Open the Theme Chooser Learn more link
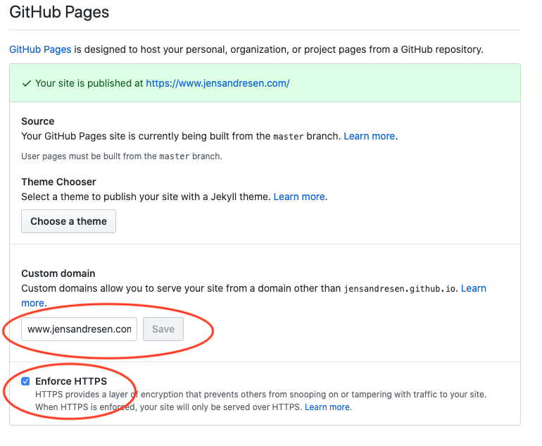The height and width of the screenshot is (446, 542). [x=299, y=197]
